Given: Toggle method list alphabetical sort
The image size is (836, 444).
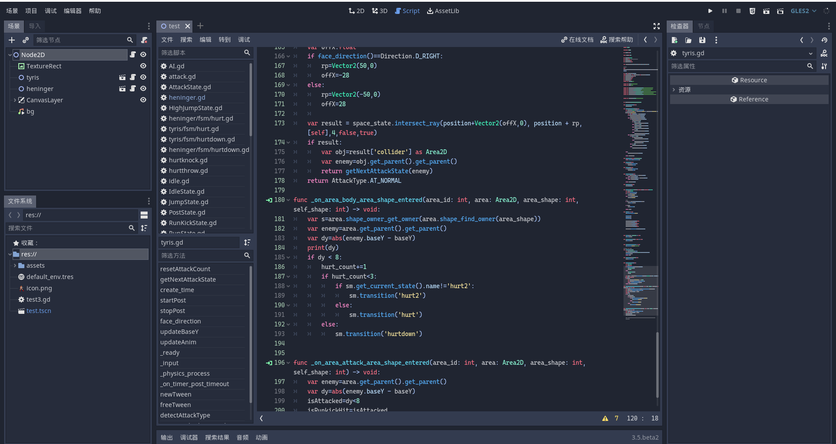Looking at the screenshot, I should tap(247, 242).
